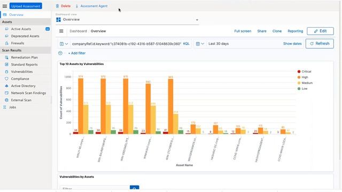Collapse the Assets section header

point(26,22)
